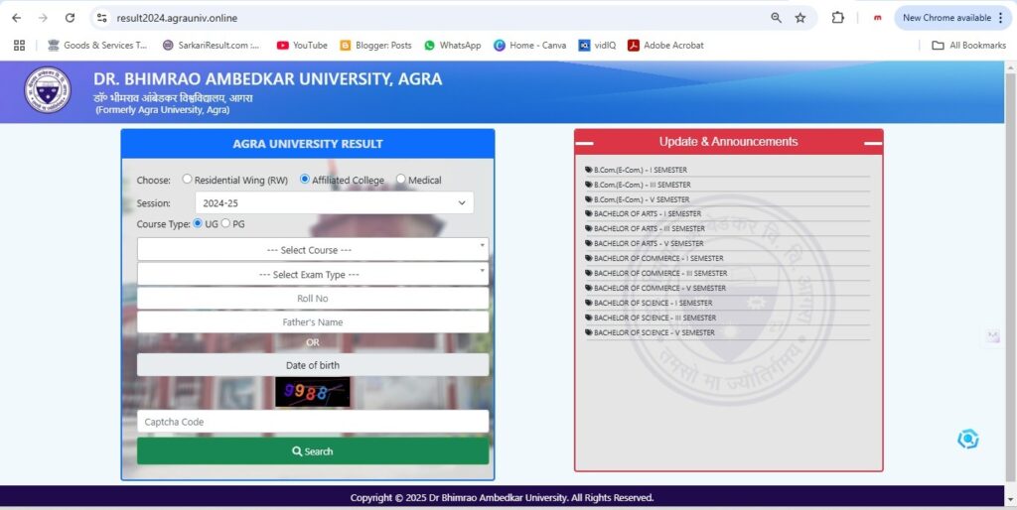Viewport: 1017px width, 510px height.
Task: Open BACHELOR OF COMMERCE - I SEMESTER link
Action: [x=658, y=259]
